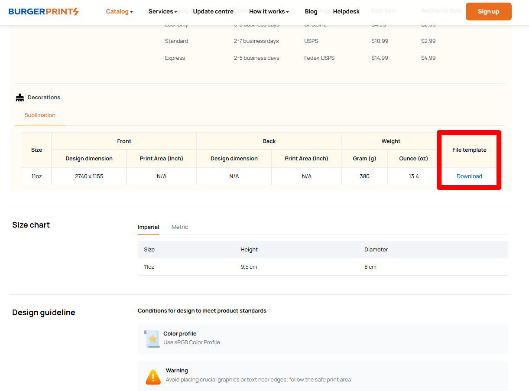529x391 pixels.
Task: Click the Design guideline heading
Action: 44,313
